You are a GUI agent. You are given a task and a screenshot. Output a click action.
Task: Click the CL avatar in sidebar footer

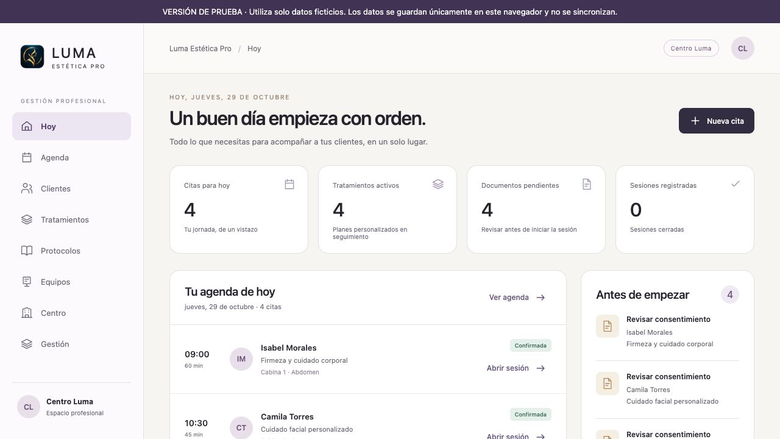pos(29,407)
